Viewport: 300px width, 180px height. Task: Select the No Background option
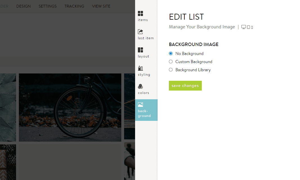click(x=171, y=53)
